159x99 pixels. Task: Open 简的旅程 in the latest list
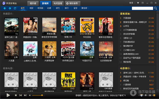(x=127, y=62)
